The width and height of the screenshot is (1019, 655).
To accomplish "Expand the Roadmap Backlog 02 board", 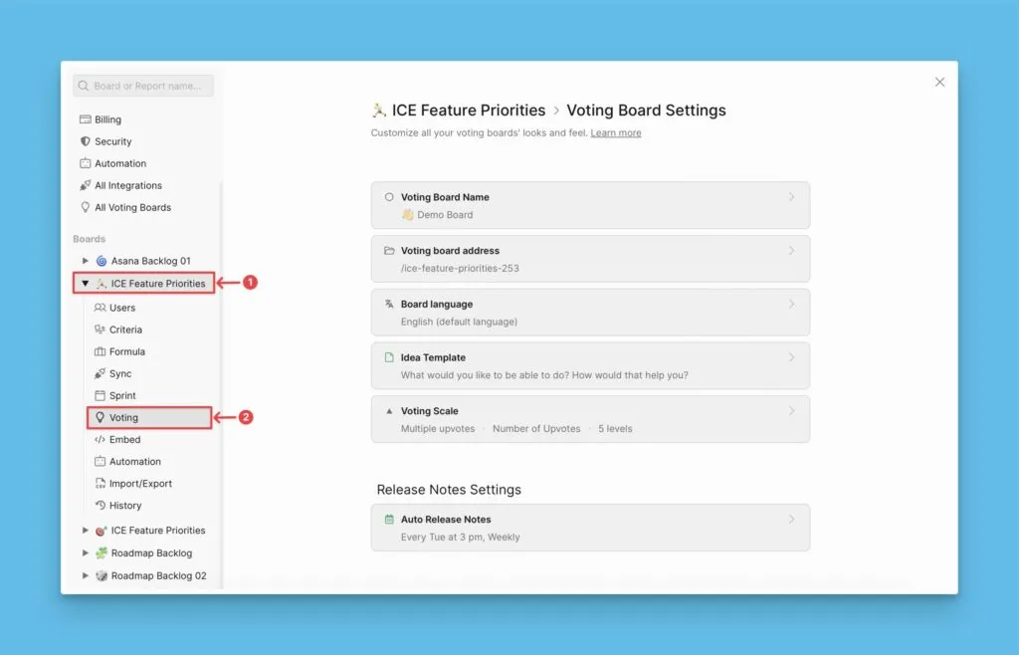I will (x=86, y=575).
